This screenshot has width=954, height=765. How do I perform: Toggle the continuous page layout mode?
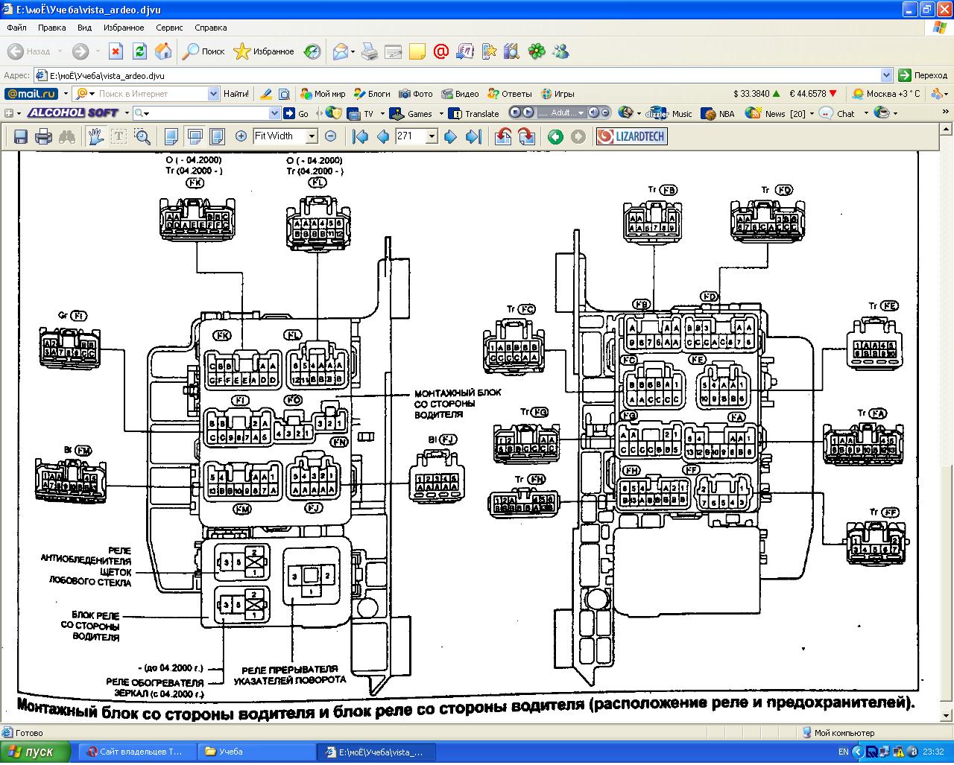point(195,136)
